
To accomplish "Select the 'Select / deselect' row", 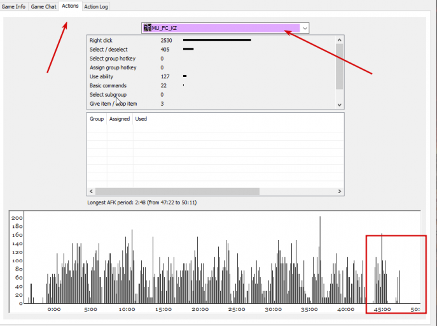I will 211,50.
